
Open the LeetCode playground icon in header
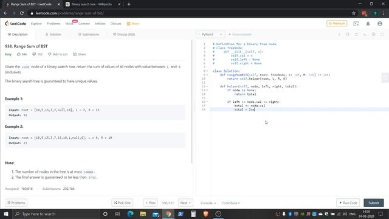tap(356, 24)
